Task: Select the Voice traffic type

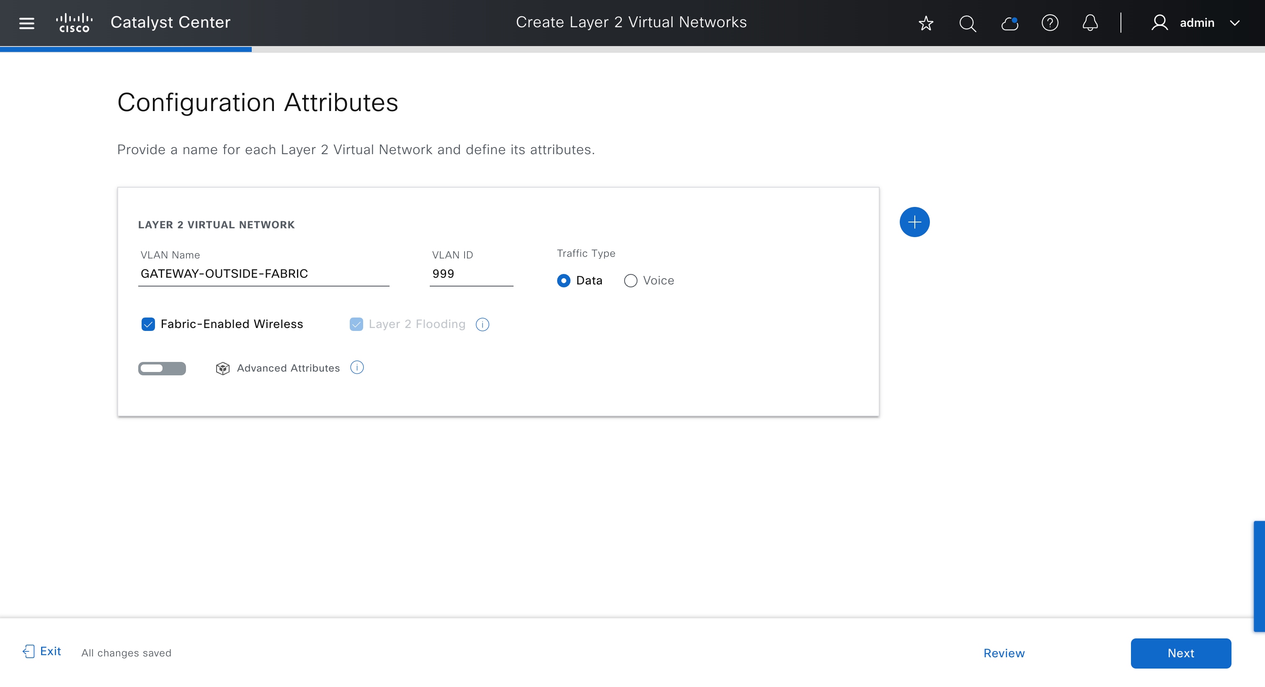Action: (630, 280)
